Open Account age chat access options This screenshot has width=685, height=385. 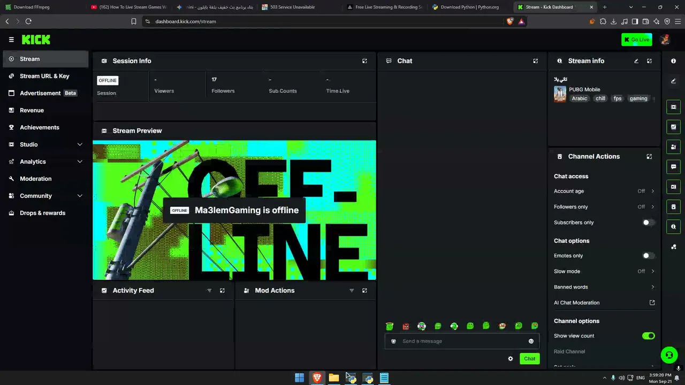pyautogui.click(x=604, y=191)
